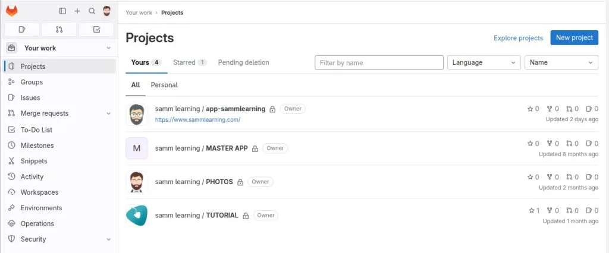Collapse the Your work section chevron
This screenshot has height=253, width=609.
109,48
